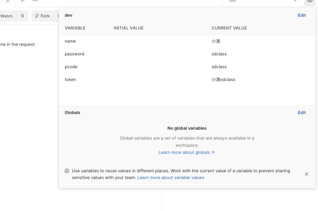The image size is (318, 211).
Task: Toggle the environment quick look eye icon
Action: (x=310, y=1)
